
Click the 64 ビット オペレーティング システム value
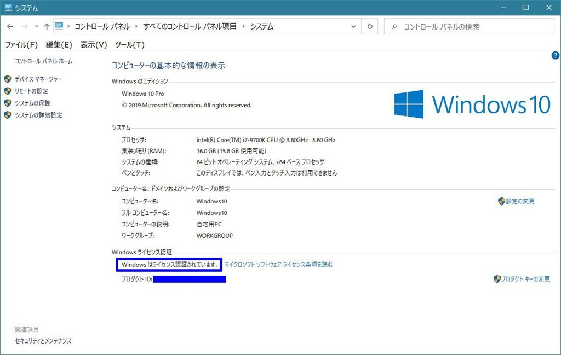260,162
